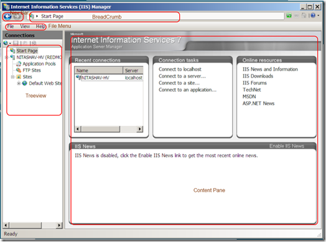This screenshot has width=326, height=242.
Task: Collapse the NITASHAV-HV server tree node
Action: (6, 57)
